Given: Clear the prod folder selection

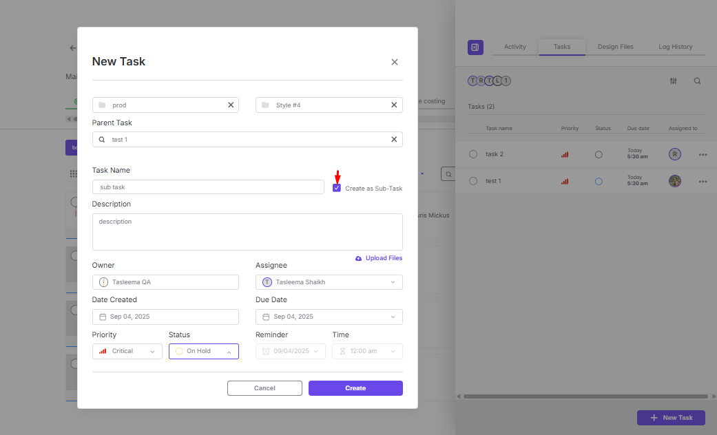Looking at the screenshot, I should (x=231, y=105).
